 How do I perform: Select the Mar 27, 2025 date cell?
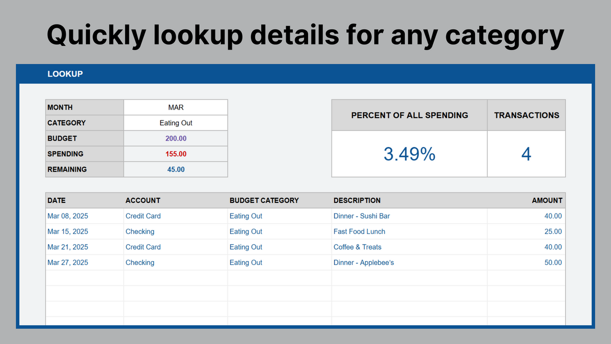[85, 262]
